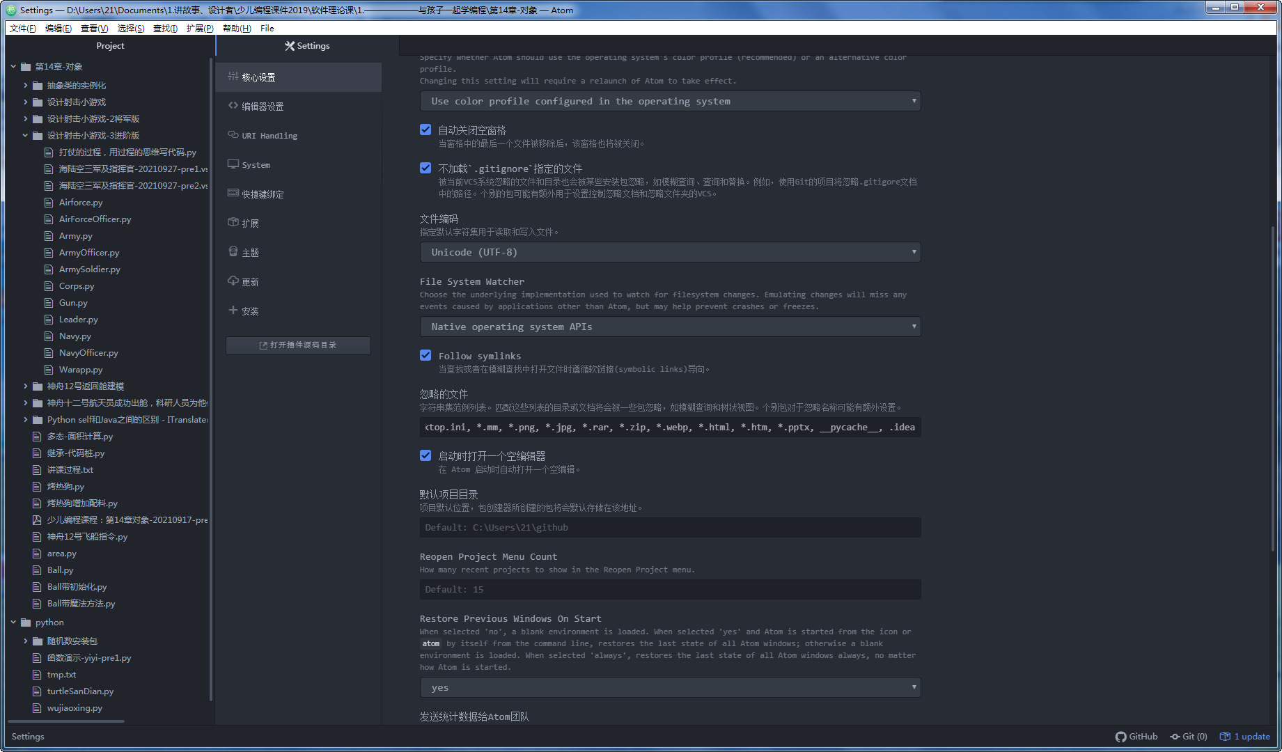The width and height of the screenshot is (1282, 752).
Task: Collapse the 第14章-对象 root folder
Action: coord(13,67)
